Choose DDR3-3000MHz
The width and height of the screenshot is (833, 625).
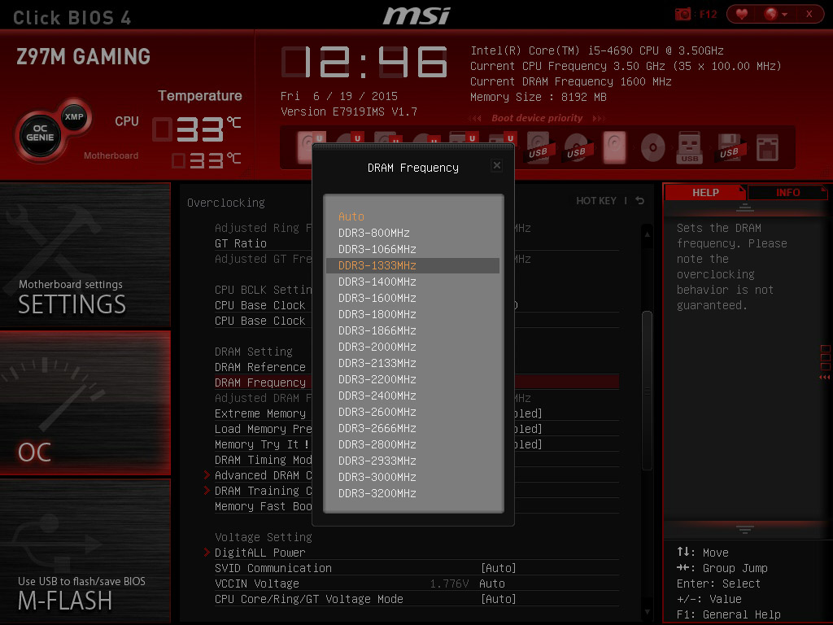point(412,477)
